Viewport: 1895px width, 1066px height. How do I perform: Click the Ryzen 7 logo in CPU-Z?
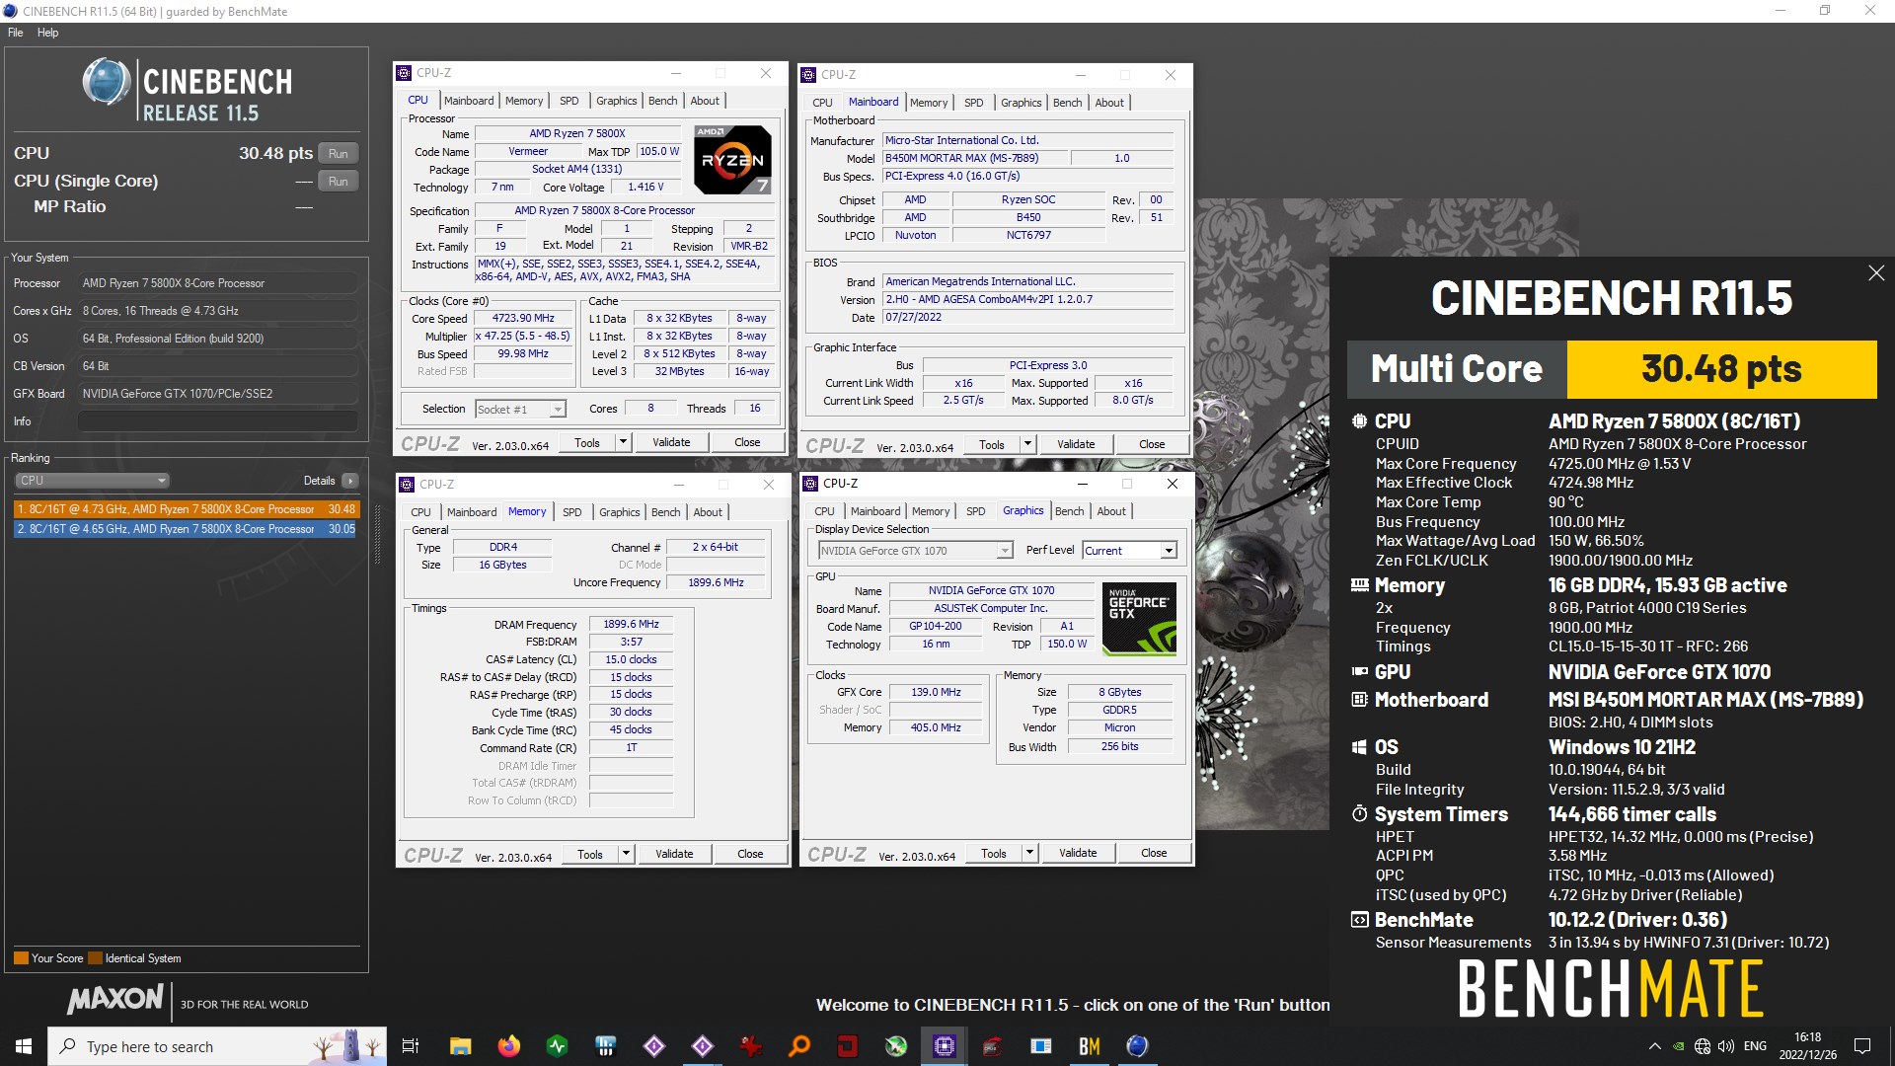[732, 159]
